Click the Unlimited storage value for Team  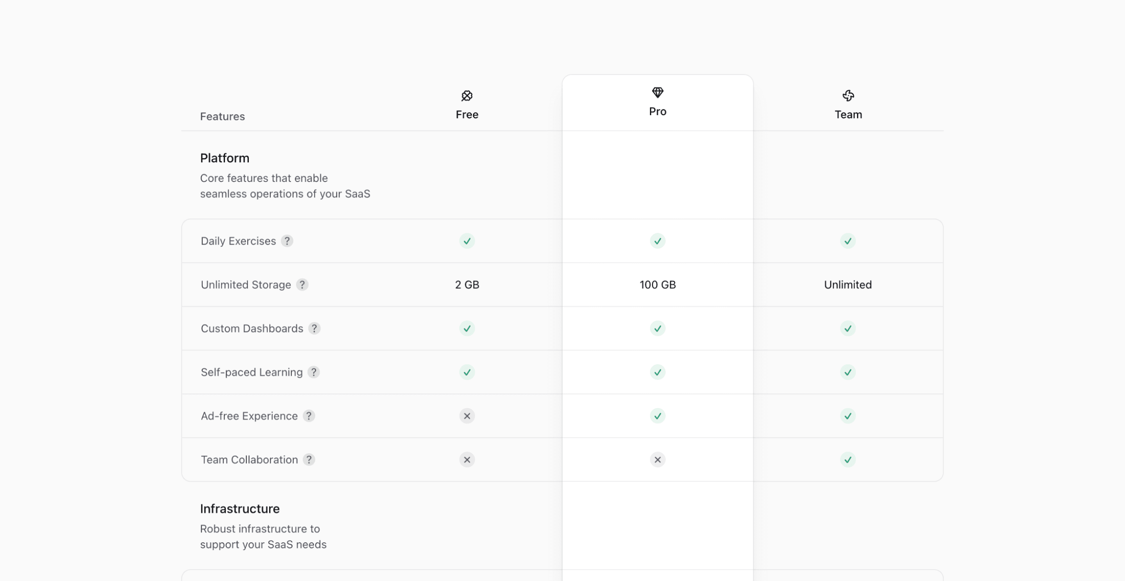point(848,285)
